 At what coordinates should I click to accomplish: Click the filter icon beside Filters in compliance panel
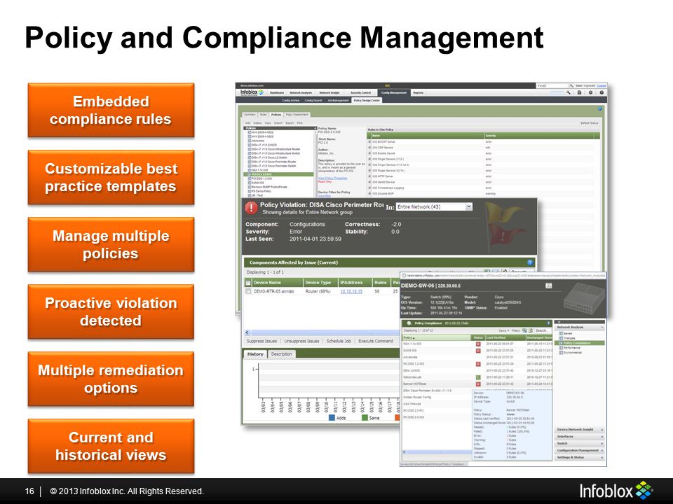pos(524,330)
